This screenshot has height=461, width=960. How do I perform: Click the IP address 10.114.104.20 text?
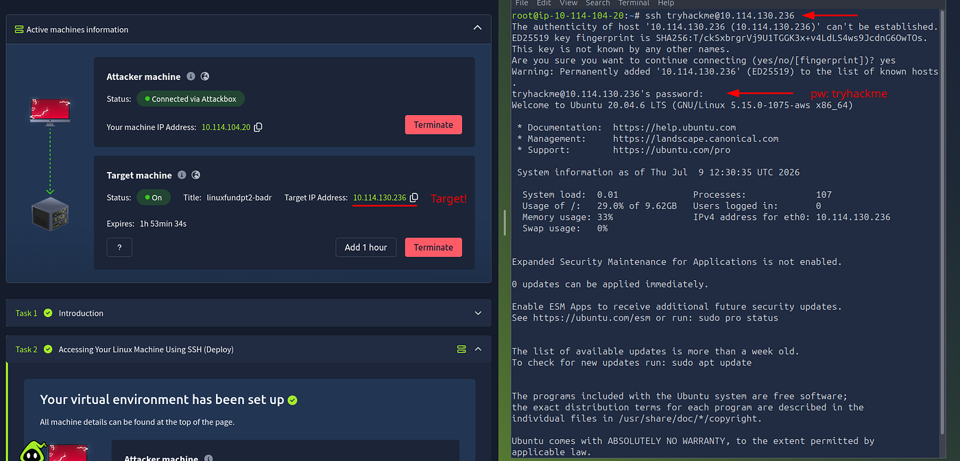(226, 127)
